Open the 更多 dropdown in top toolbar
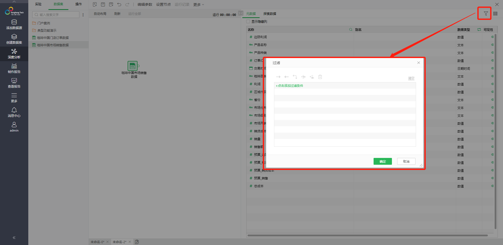The height and width of the screenshot is (245, 503). (199, 5)
